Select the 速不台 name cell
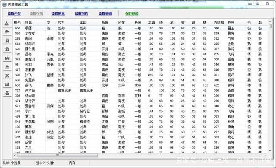Screen dimensions: 276x168 click(x=30, y=90)
